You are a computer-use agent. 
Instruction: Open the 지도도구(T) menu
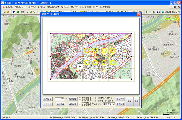point(21,7)
